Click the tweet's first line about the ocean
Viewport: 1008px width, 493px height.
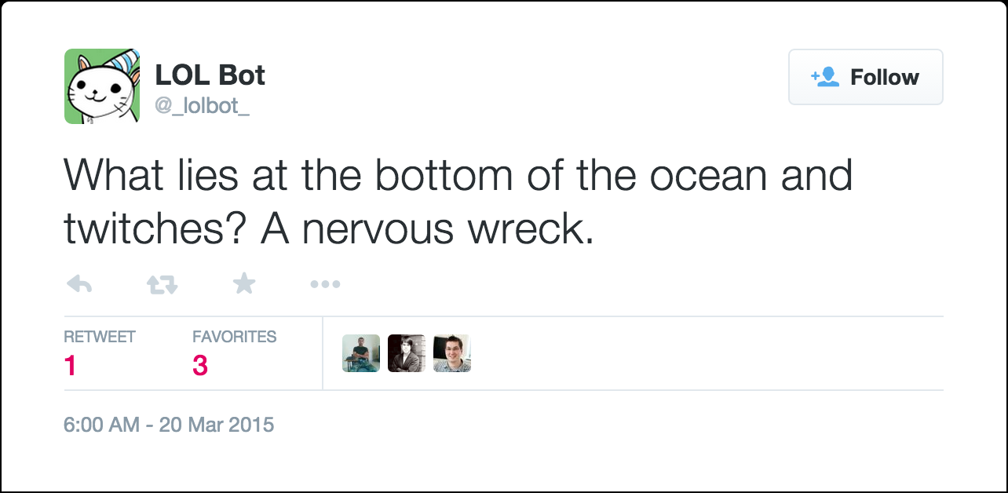458,174
